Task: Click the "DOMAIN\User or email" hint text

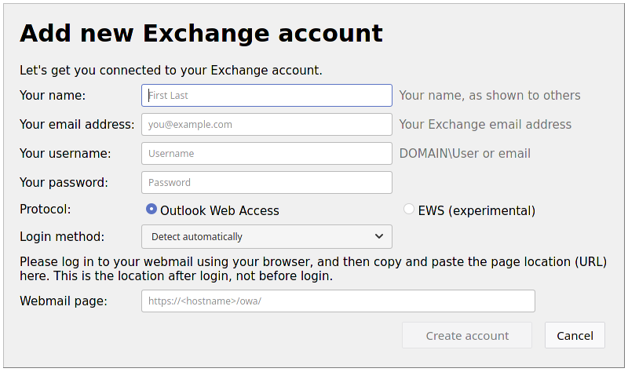Action: [x=465, y=154]
